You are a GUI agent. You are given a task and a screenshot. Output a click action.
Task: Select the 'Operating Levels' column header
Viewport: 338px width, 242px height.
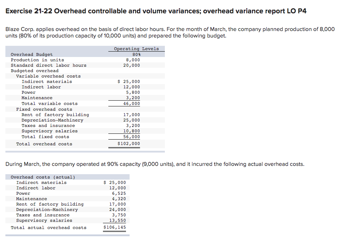pos(136,49)
